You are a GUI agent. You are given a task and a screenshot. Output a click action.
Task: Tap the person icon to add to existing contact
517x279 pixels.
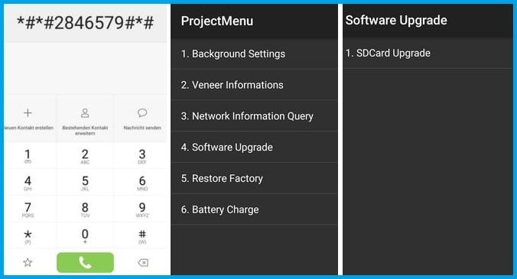(x=85, y=113)
